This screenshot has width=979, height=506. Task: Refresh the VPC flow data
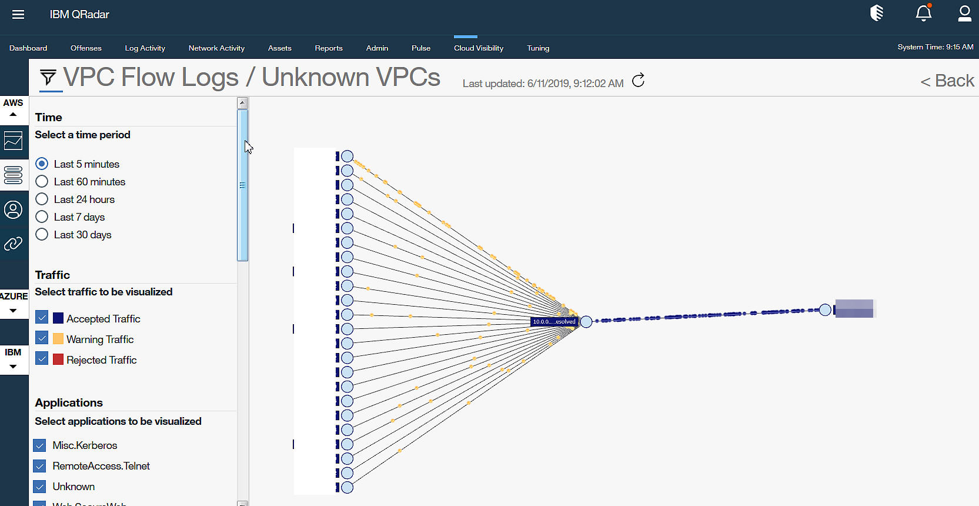[x=638, y=80]
